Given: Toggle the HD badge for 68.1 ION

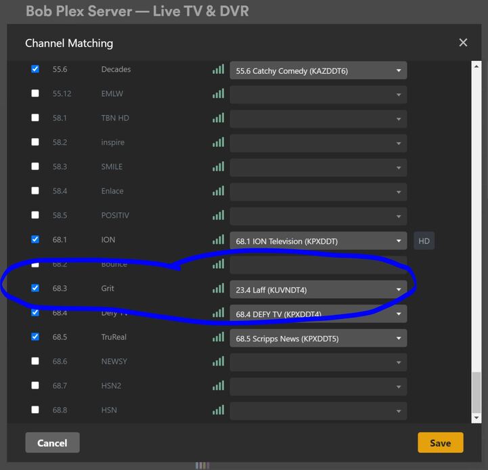Looking at the screenshot, I should 424,241.
